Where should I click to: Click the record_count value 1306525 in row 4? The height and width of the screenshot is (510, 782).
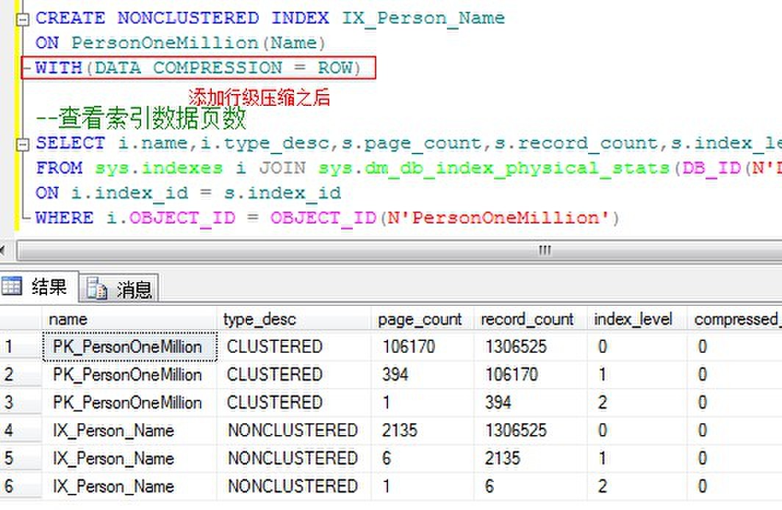pos(530,430)
